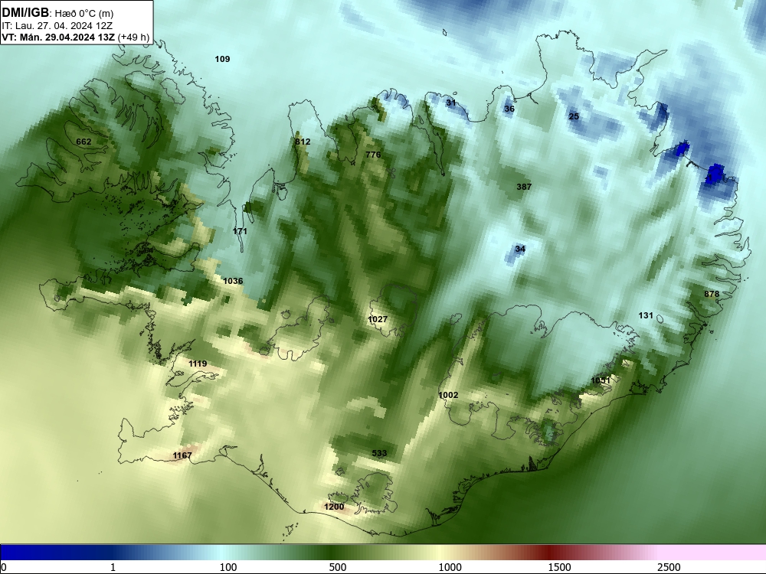Click the 1051 value in the southeast
766x574 pixels.
click(601, 380)
